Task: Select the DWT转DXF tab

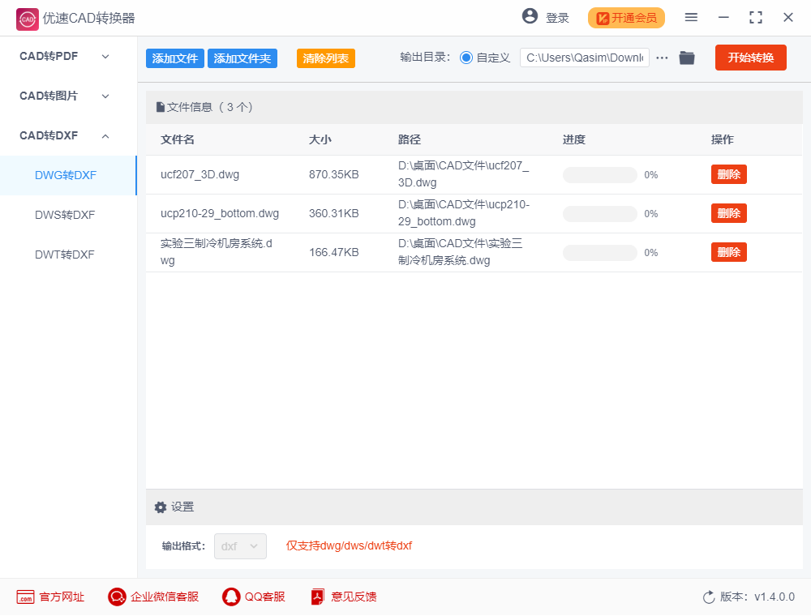Action: pyautogui.click(x=68, y=255)
